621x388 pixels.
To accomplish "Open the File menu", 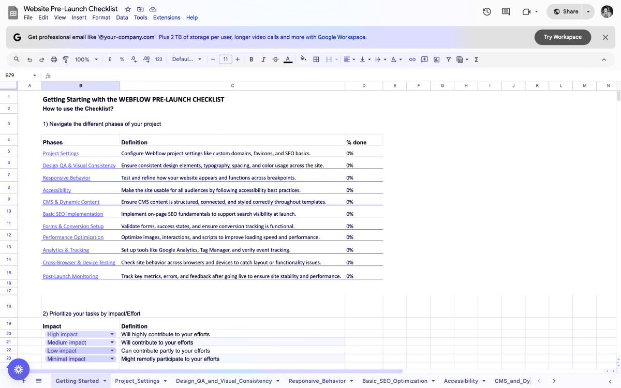I will pyautogui.click(x=28, y=18).
